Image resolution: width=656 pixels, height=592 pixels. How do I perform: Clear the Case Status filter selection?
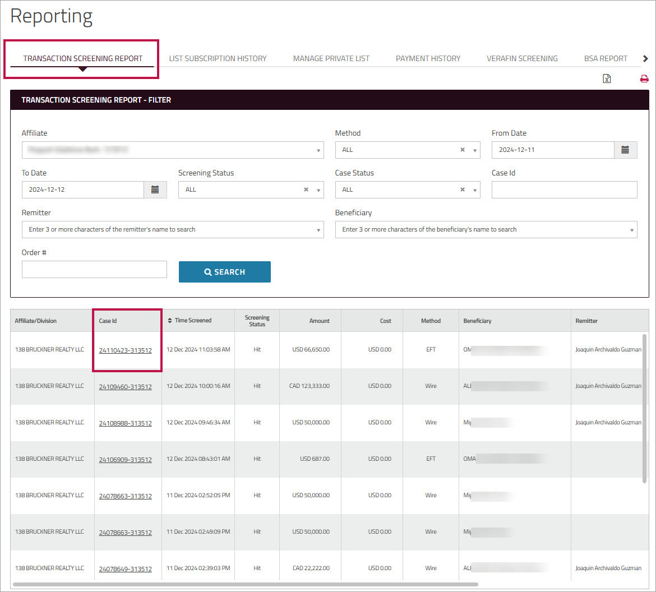462,189
